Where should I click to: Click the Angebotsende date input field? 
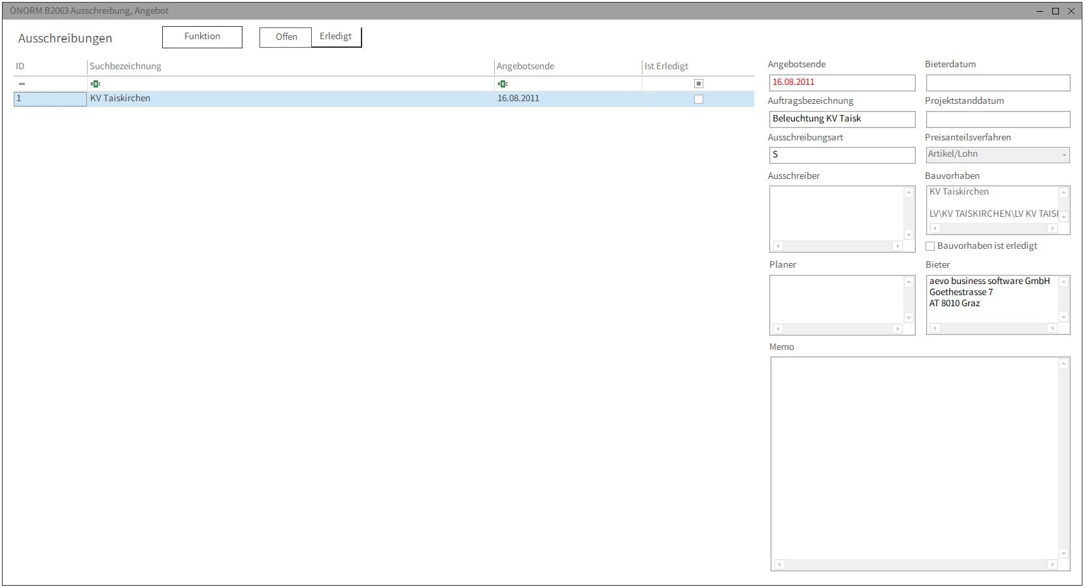842,82
